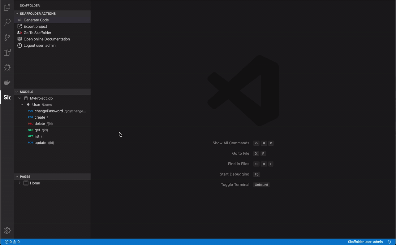Click the Home page icon
Screen dimensions: 396x245
tap(26, 183)
